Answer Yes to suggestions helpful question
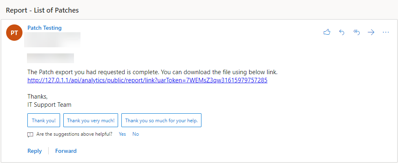The image size is (398, 163). [x=122, y=134]
